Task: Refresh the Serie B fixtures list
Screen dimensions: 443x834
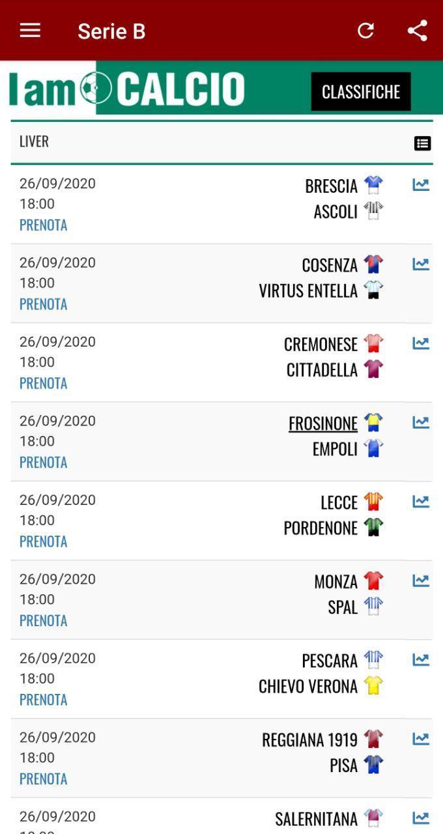Action: pyautogui.click(x=365, y=30)
